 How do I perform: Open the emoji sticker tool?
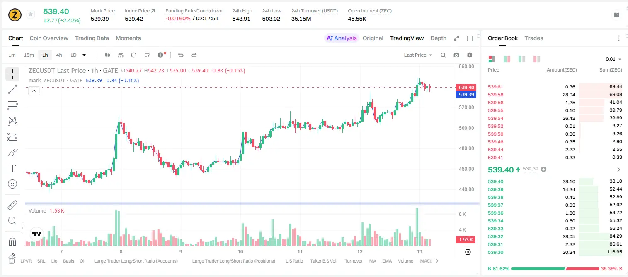12,184
